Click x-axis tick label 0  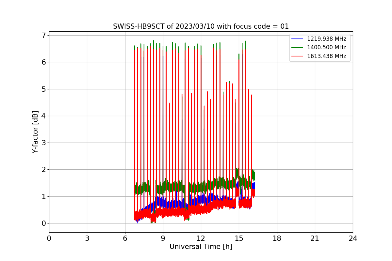(x=49, y=238)
